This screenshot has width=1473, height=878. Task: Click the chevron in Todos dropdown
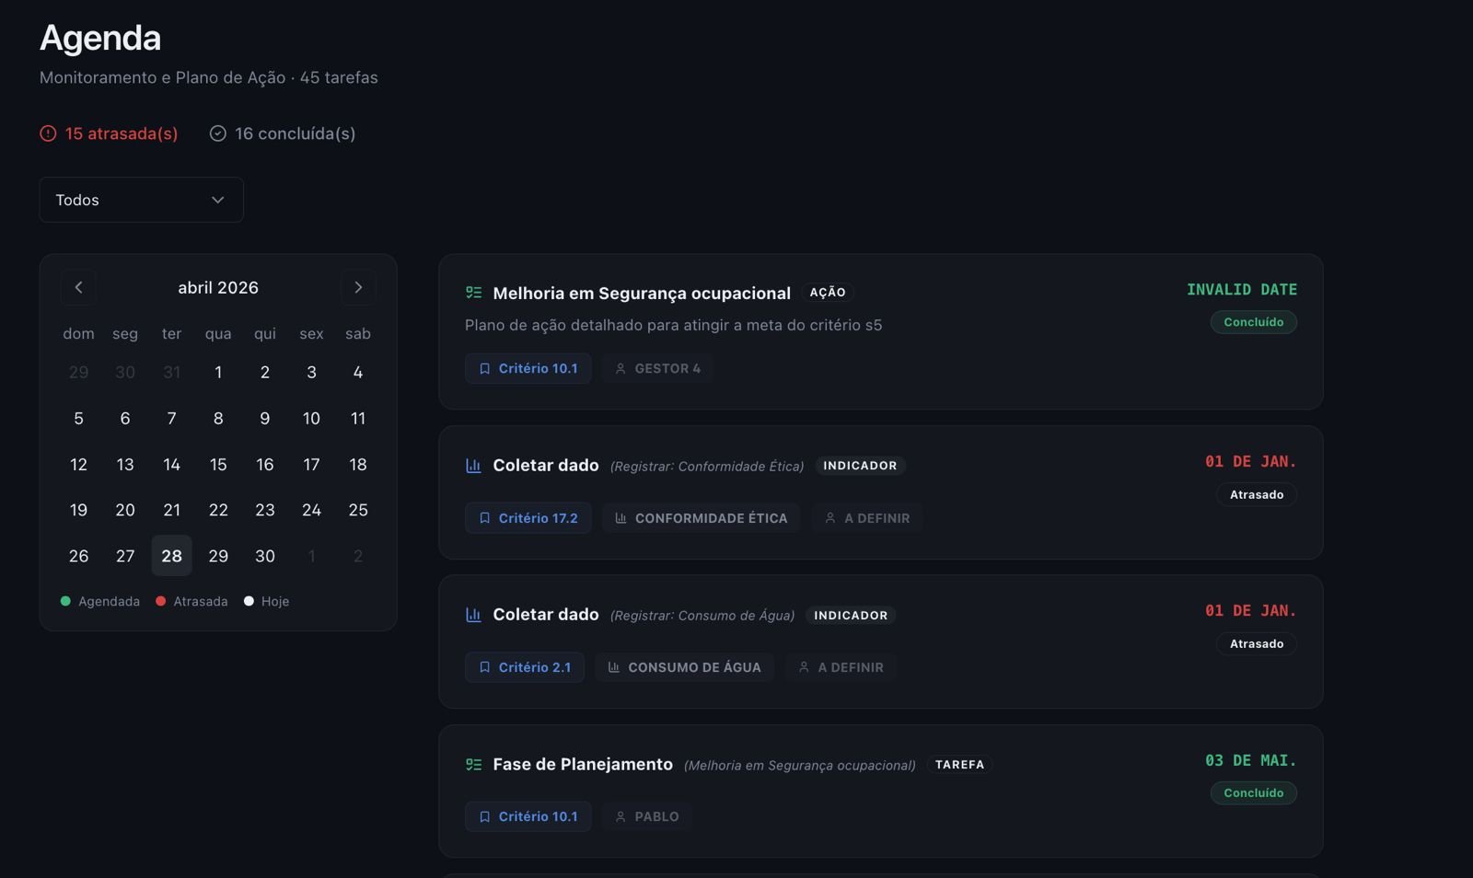(217, 200)
